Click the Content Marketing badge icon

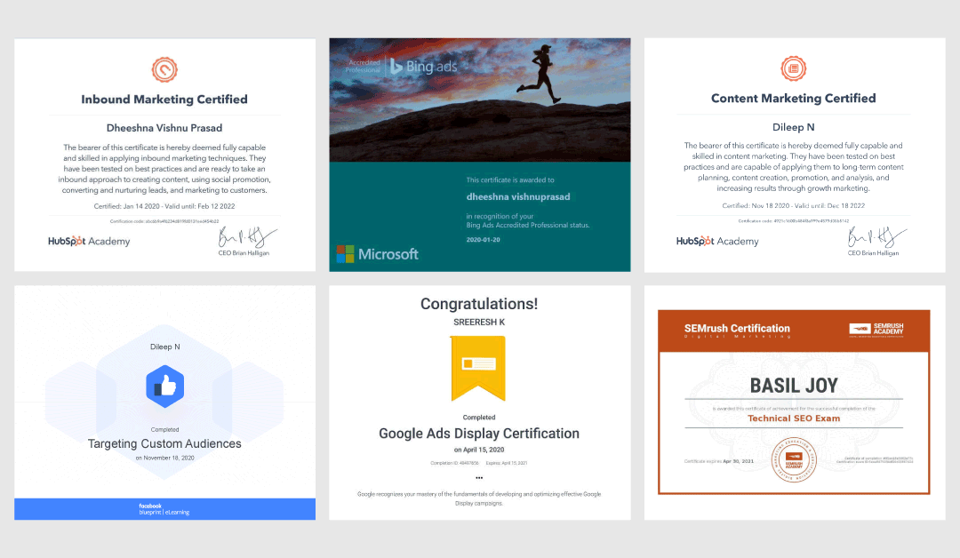tap(793, 68)
